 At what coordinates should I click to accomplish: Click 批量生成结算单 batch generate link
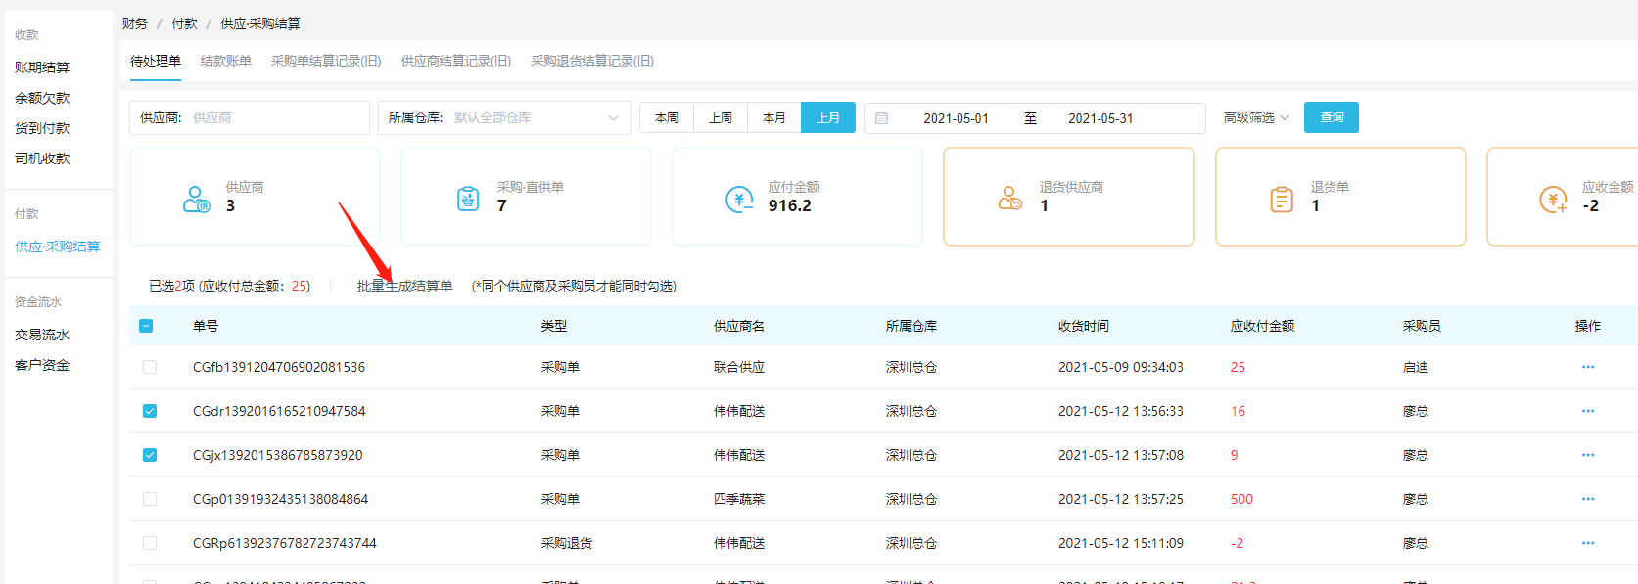pos(405,286)
